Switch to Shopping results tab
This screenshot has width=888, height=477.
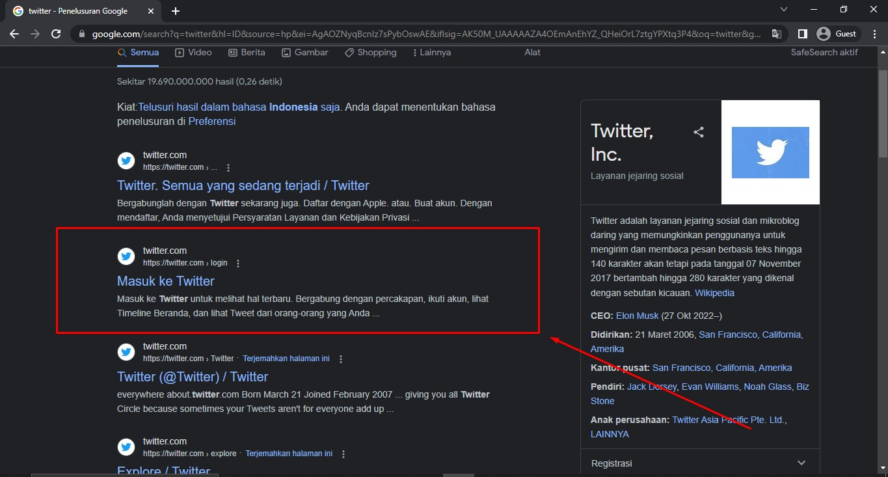click(370, 52)
